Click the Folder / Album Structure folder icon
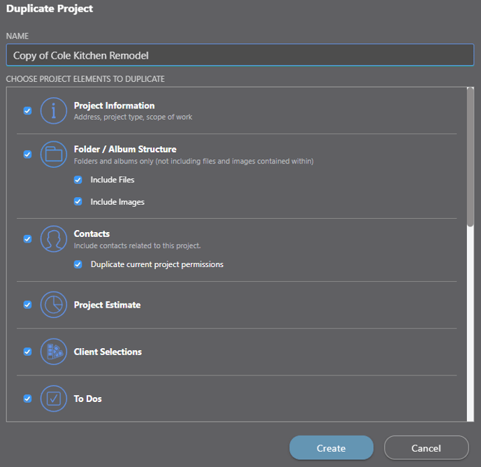Viewport: 481px width, 467px height. (x=54, y=155)
